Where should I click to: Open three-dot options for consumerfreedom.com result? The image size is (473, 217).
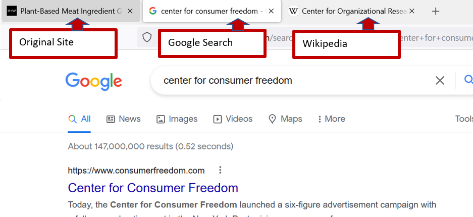tap(220, 170)
